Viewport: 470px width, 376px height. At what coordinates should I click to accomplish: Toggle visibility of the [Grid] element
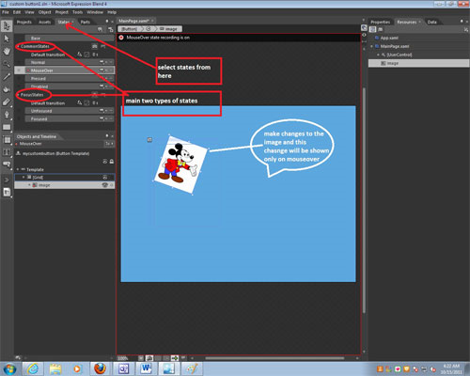click(x=105, y=178)
